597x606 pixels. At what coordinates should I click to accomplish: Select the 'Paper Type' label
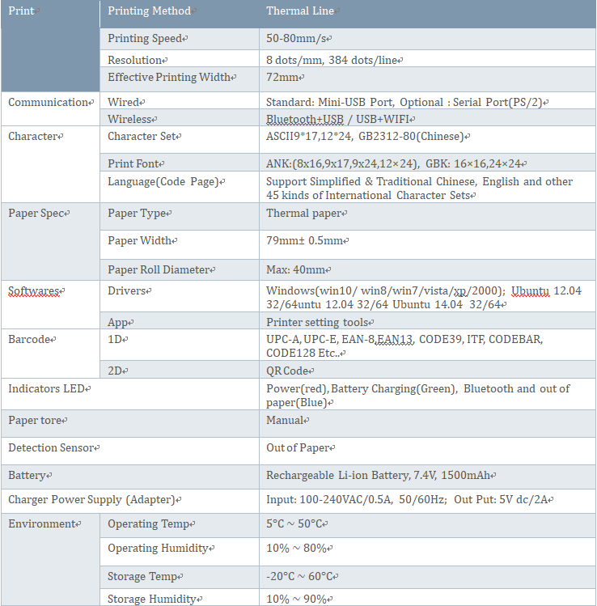(x=137, y=214)
